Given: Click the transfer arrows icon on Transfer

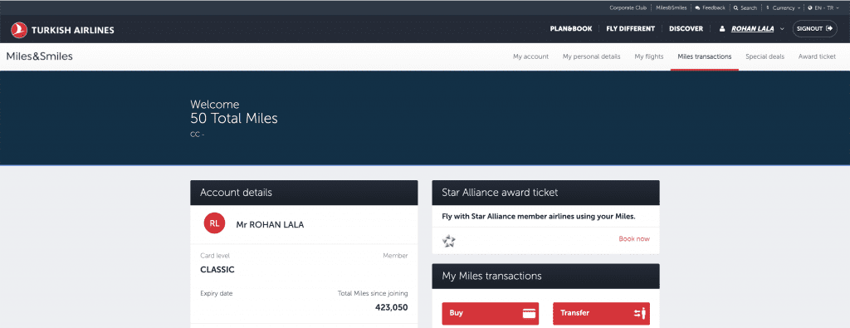Looking at the screenshot, I should click(x=640, y=313).
